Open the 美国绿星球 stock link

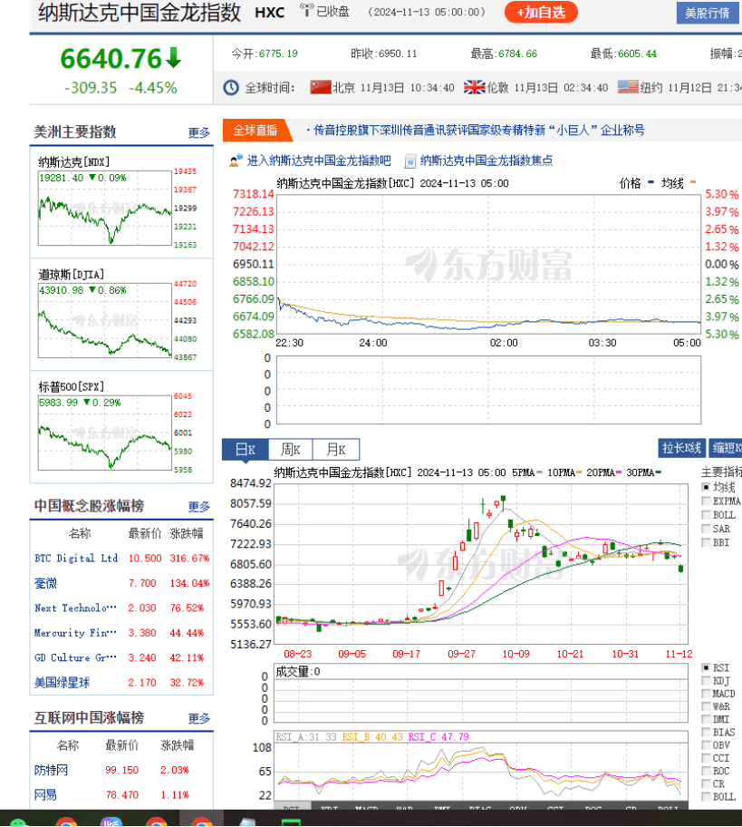(62, 683)
